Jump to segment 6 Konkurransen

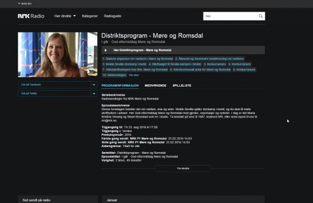click(x=239, y=64)
